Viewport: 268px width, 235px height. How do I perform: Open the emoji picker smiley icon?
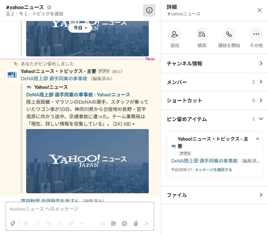pos(124,223)
